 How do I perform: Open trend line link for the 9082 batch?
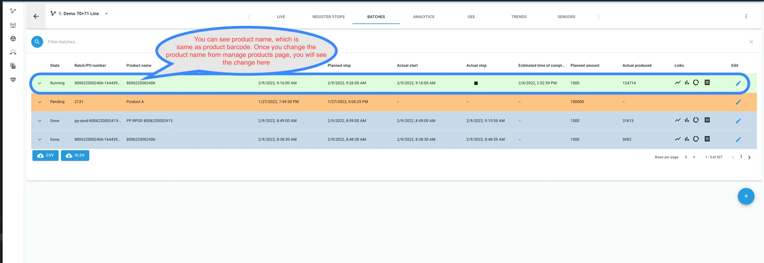(x=677, y=139)
